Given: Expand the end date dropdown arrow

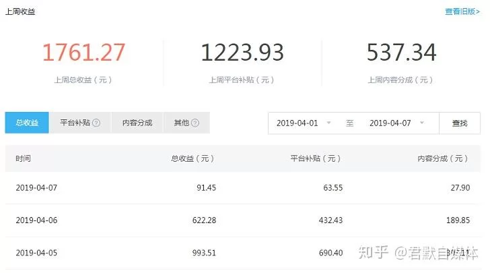Looking at the screenshot, I should coord(422,123).
